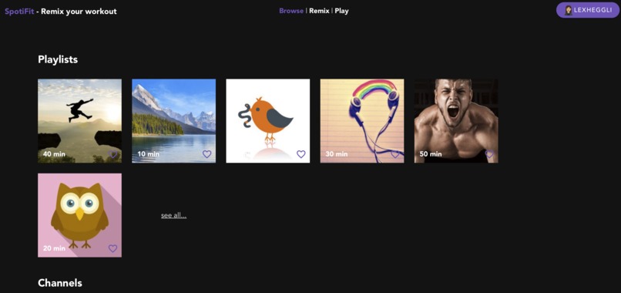
Task: Click the '30 min' duration label
Action: (x=337, y=154)
